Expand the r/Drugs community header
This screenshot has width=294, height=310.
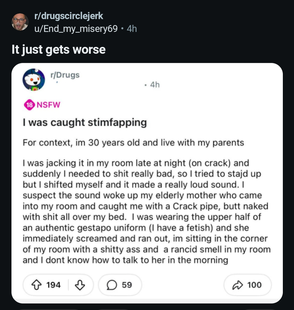coord(64,75)
